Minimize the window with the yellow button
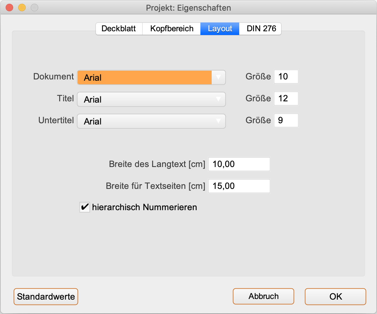This screenshot has height=314, width=377. [22, 8]
